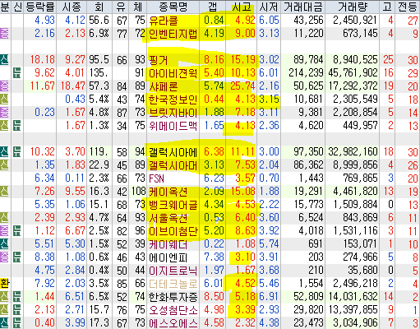420x329 pixels.
Task: Select the stock name 뱅크웨어글
Action: (x=173, y=205)
